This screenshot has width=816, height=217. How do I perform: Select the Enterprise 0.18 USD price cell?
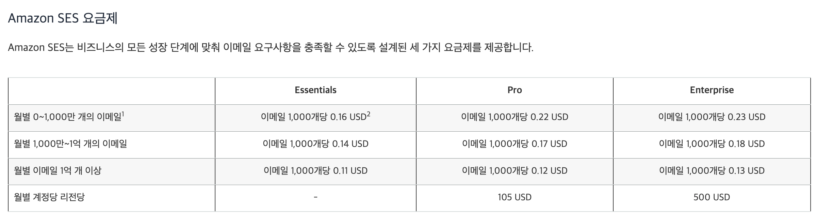(x=712, y=144)
